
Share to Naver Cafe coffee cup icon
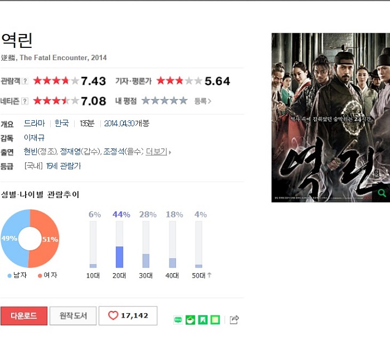pyautogui.click(x=191, y=320)
